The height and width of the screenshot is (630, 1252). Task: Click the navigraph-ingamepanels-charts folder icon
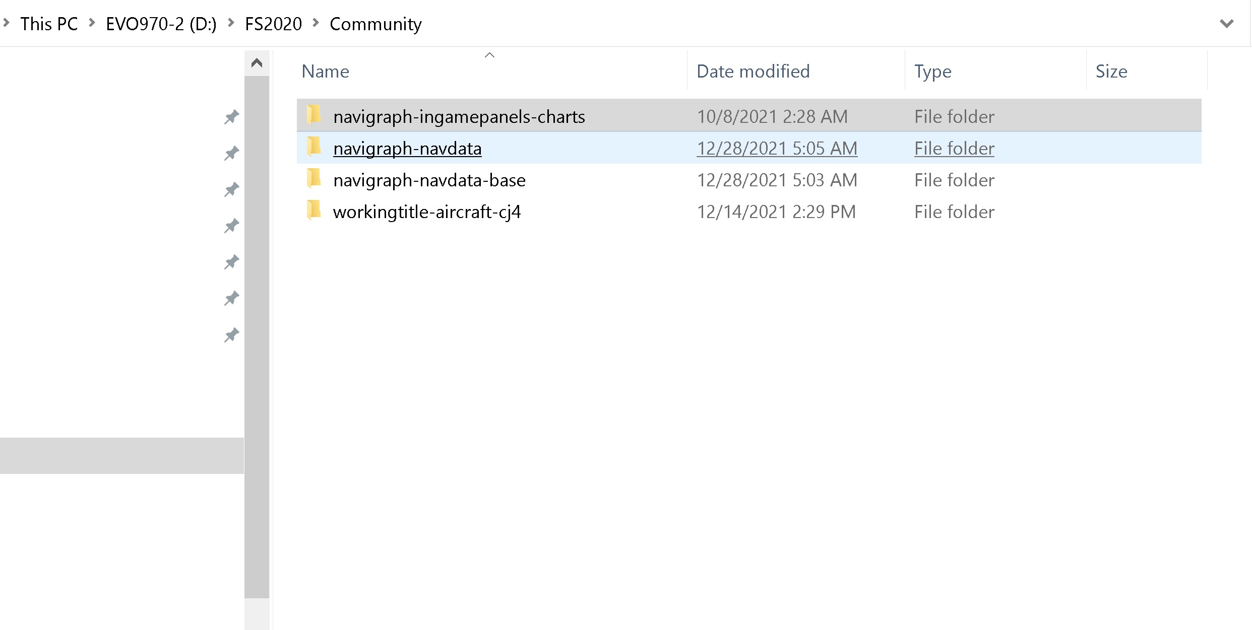pos(314,115)
